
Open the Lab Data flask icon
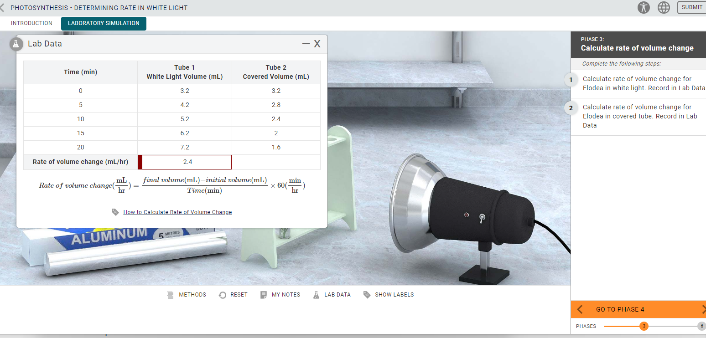332,294
